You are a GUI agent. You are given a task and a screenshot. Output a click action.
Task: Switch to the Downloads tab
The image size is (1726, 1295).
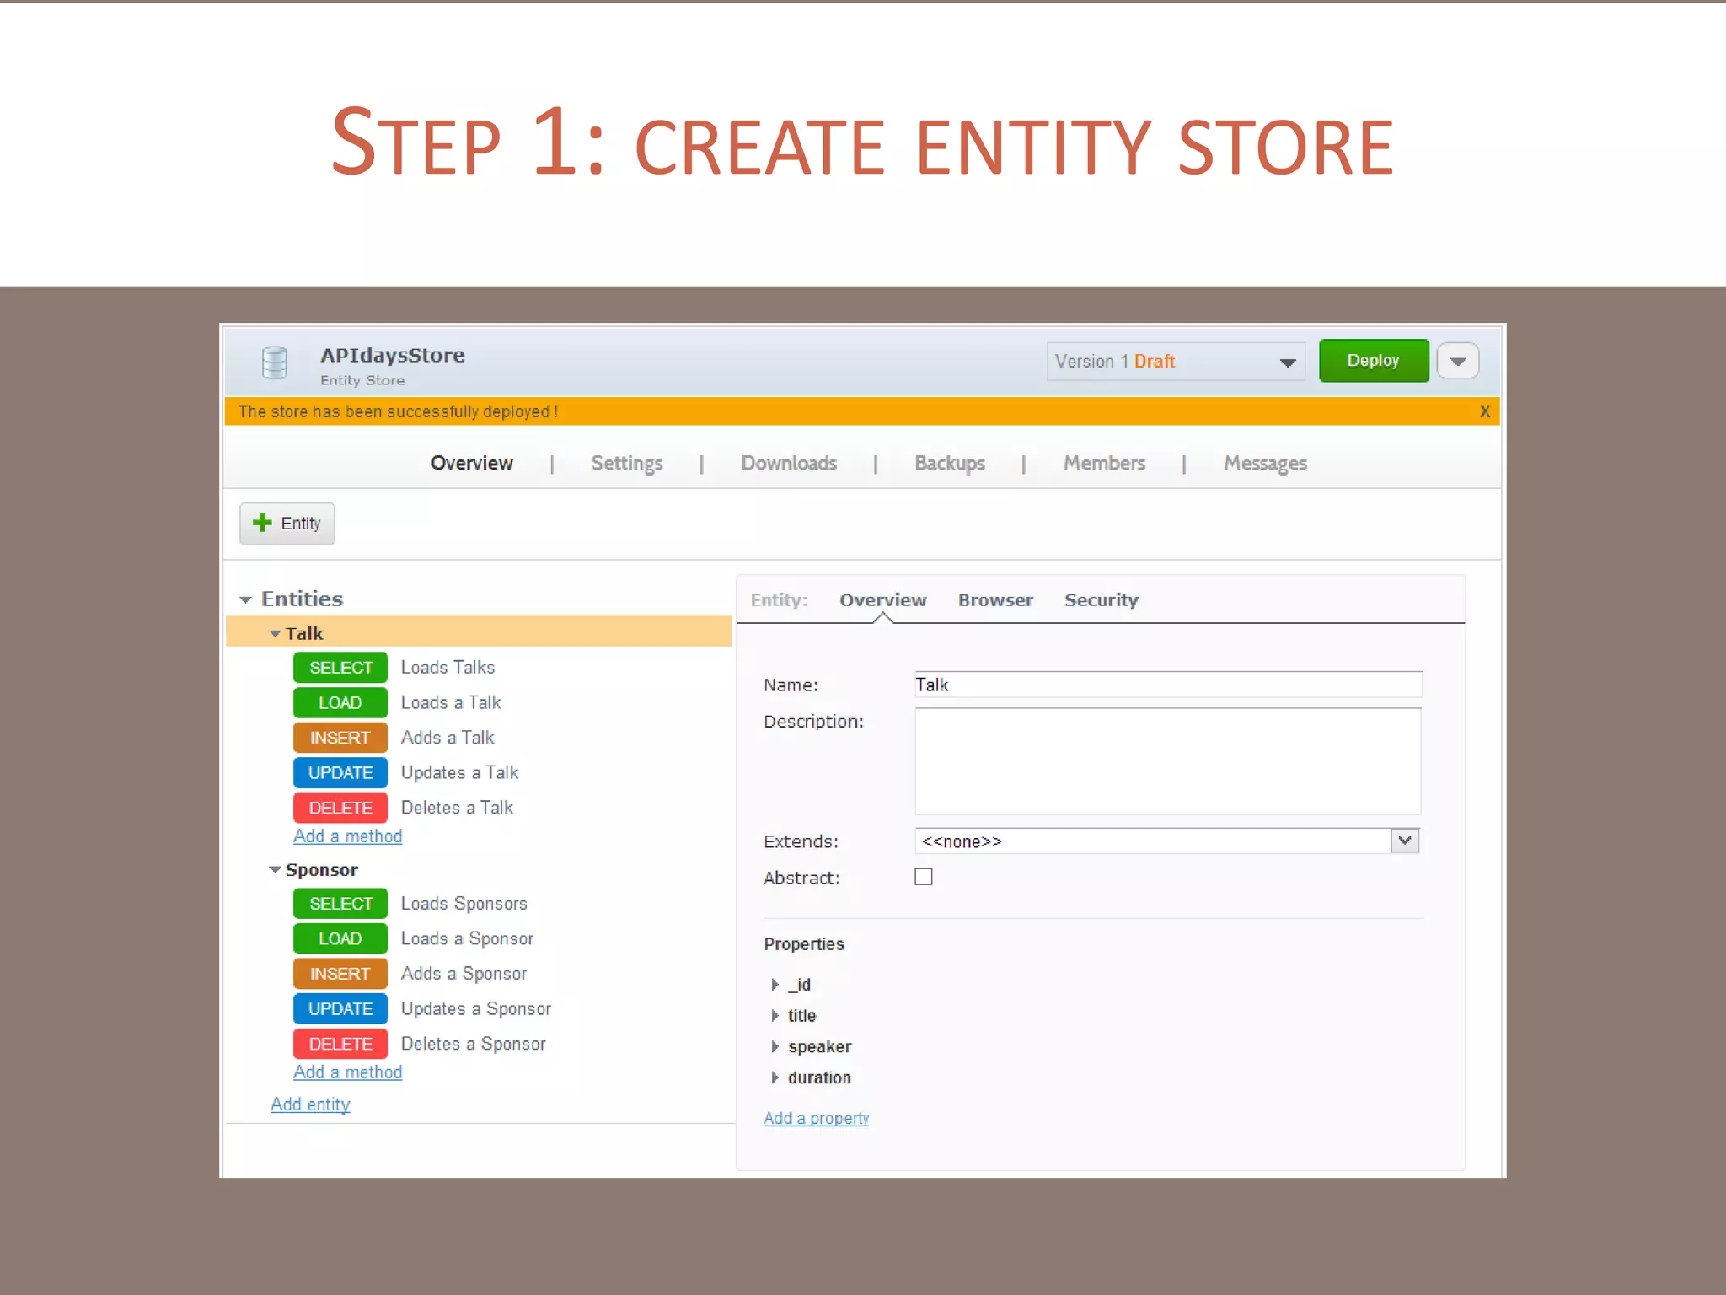click(789, 463)
